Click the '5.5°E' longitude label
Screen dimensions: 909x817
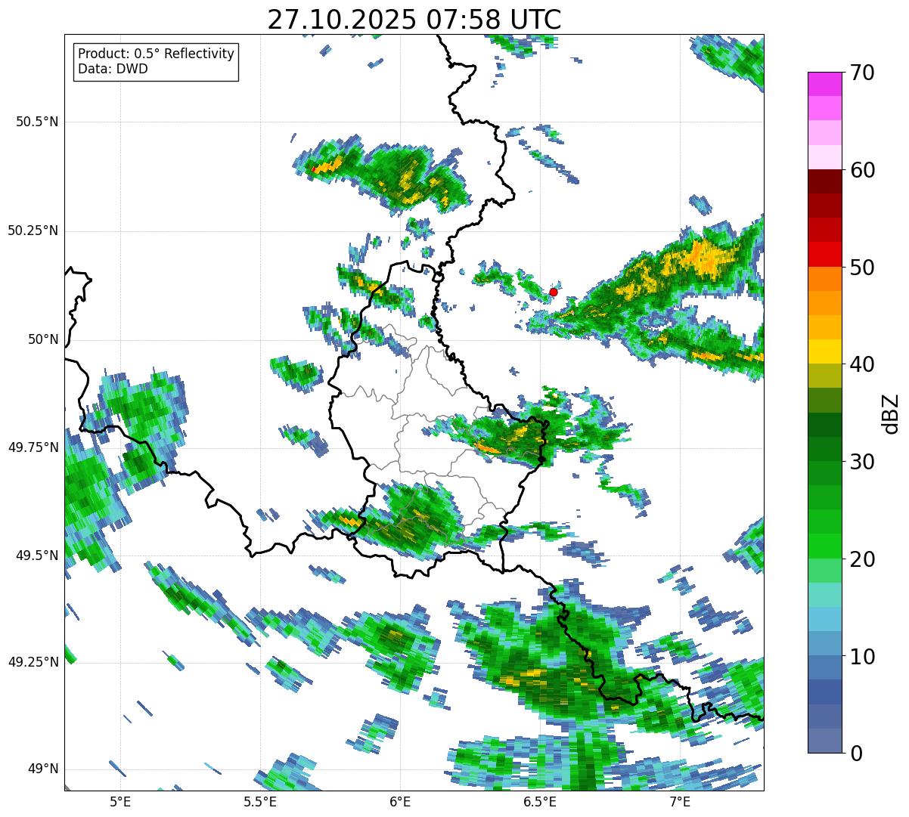(260, 801)
